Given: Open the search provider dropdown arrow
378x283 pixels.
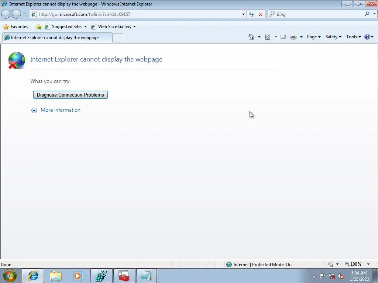Looking at the screenshot, I should point(374,14).
